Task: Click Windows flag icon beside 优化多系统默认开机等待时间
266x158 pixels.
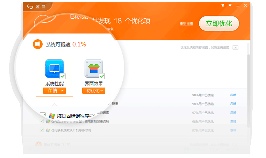Action: click(x=48, y=130)
